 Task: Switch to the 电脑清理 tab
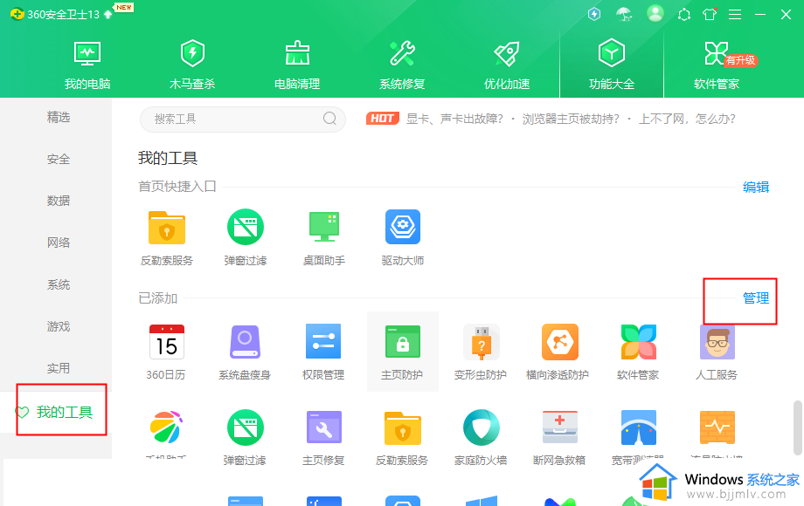coord(297,65)
